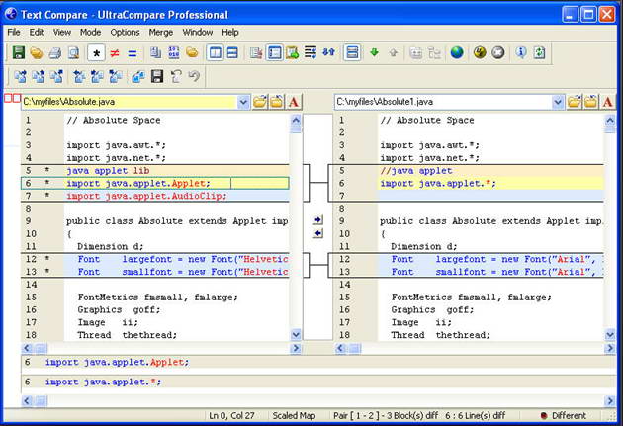Viewport: 623px width, 426px height.
Task: Click the text compare mode icon
Action: coord(155,52)
